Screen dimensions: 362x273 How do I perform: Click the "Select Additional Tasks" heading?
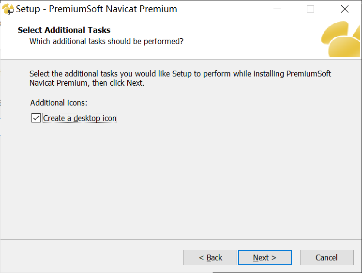(x=64, y=30)
